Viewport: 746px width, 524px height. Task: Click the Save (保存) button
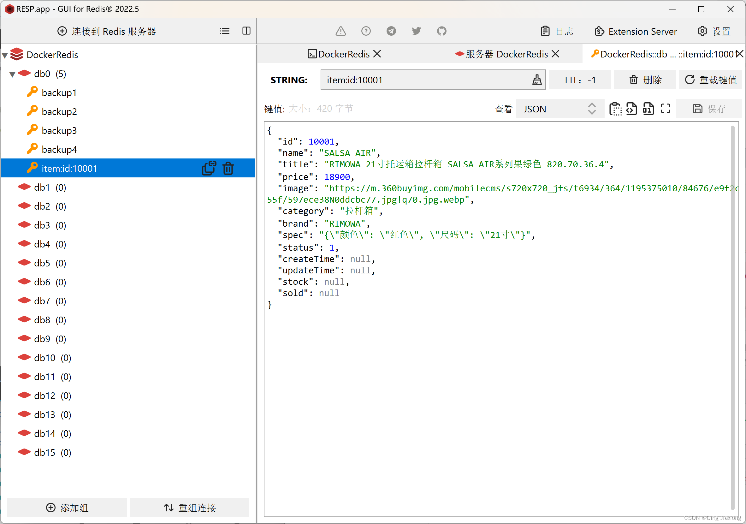709,109
